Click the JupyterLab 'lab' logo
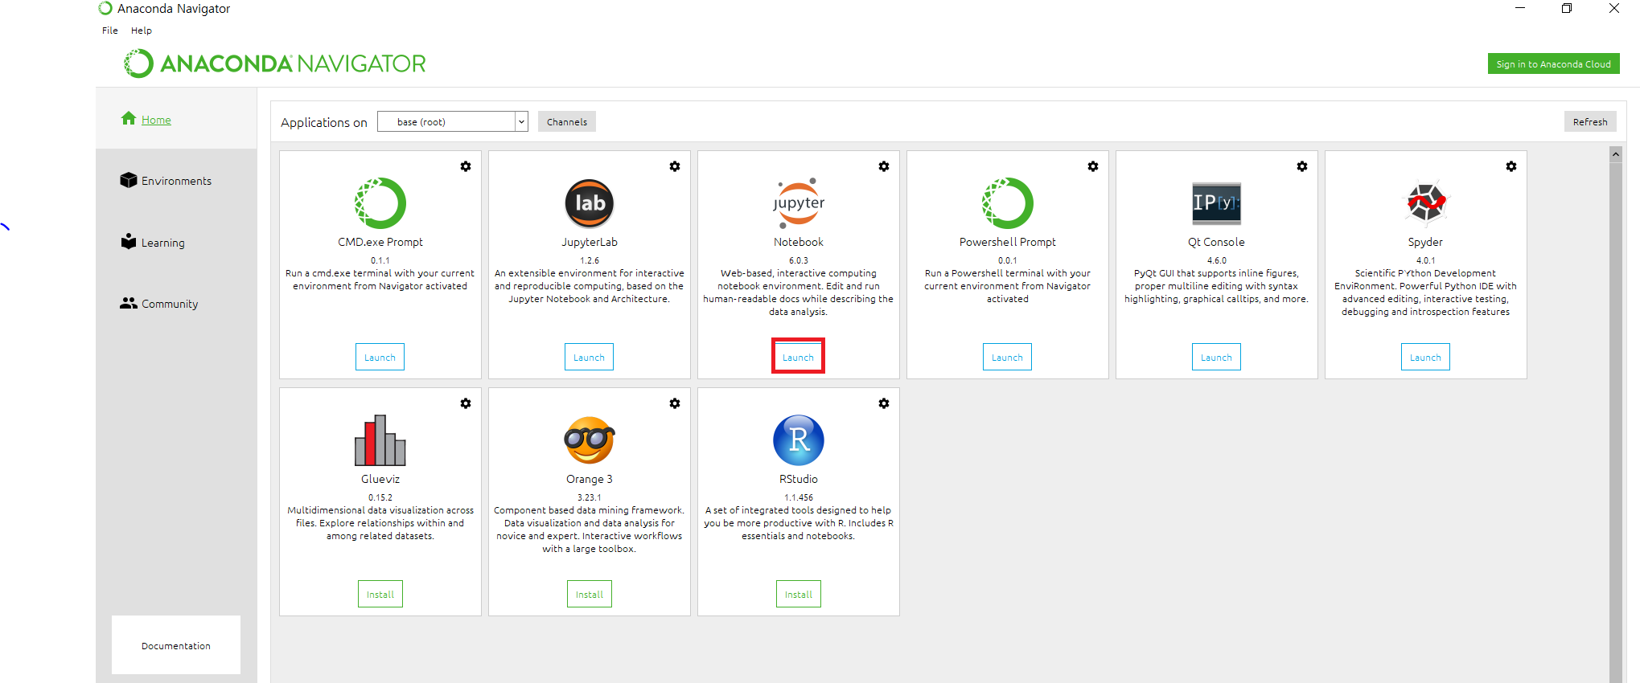This screenshot has height=683, width=1640. pos(590,203)
